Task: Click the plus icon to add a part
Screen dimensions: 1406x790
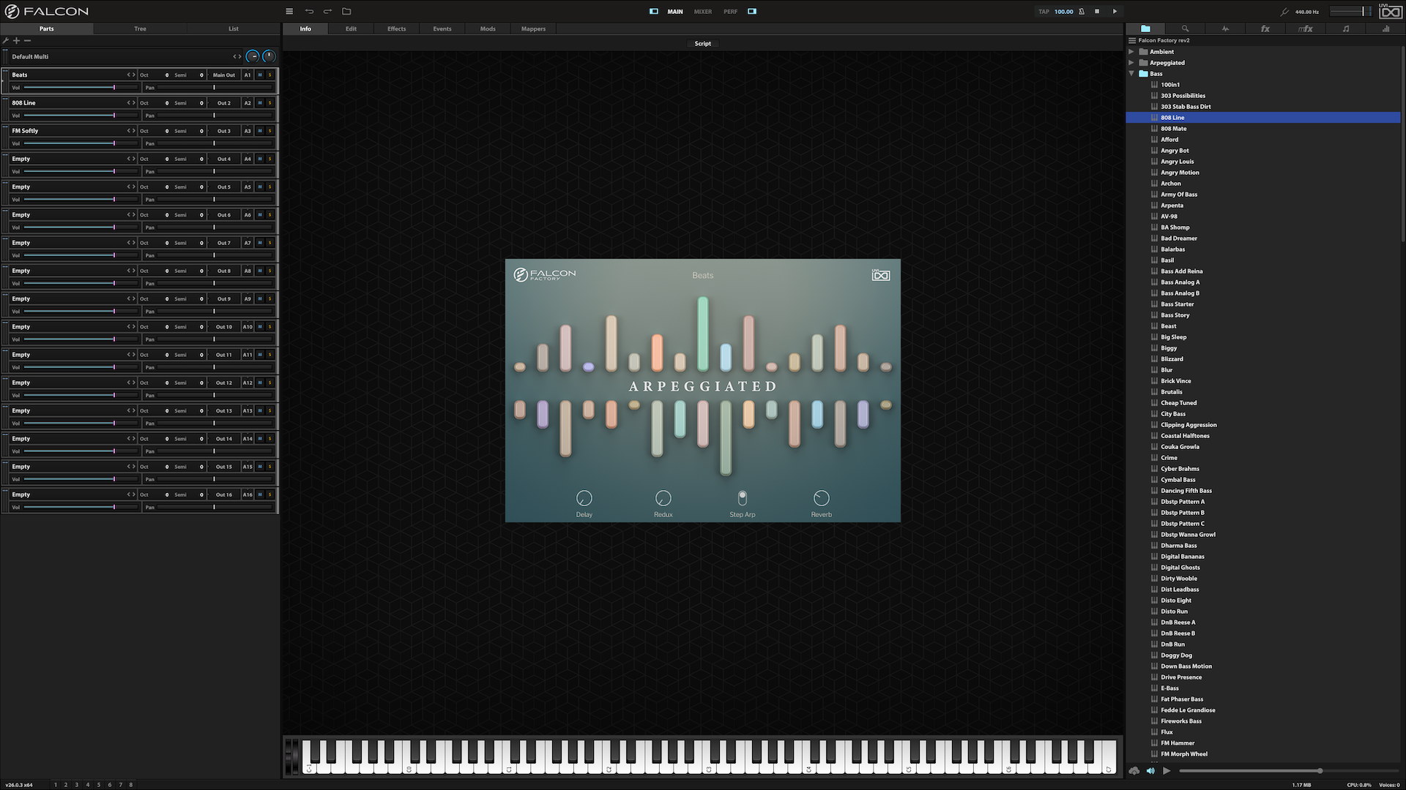Action: (x=16, y=41)
